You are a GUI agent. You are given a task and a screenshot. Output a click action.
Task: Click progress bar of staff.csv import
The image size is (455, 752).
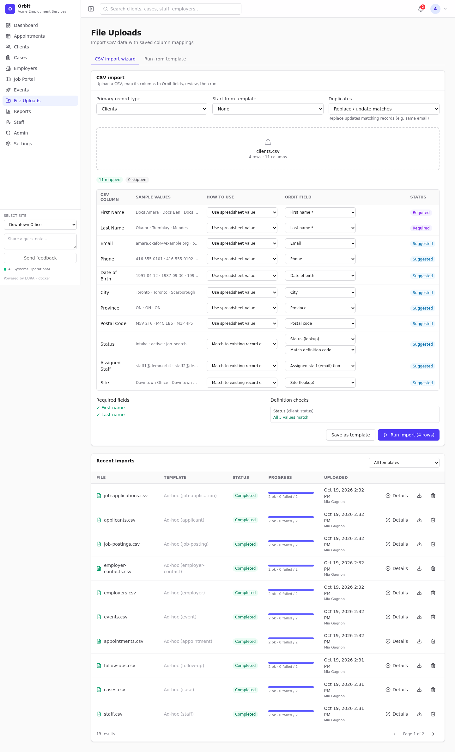(x=291, y=711)
